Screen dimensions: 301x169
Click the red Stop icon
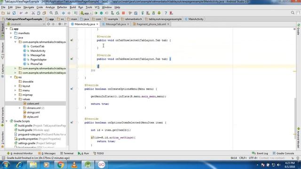[123, 13]
